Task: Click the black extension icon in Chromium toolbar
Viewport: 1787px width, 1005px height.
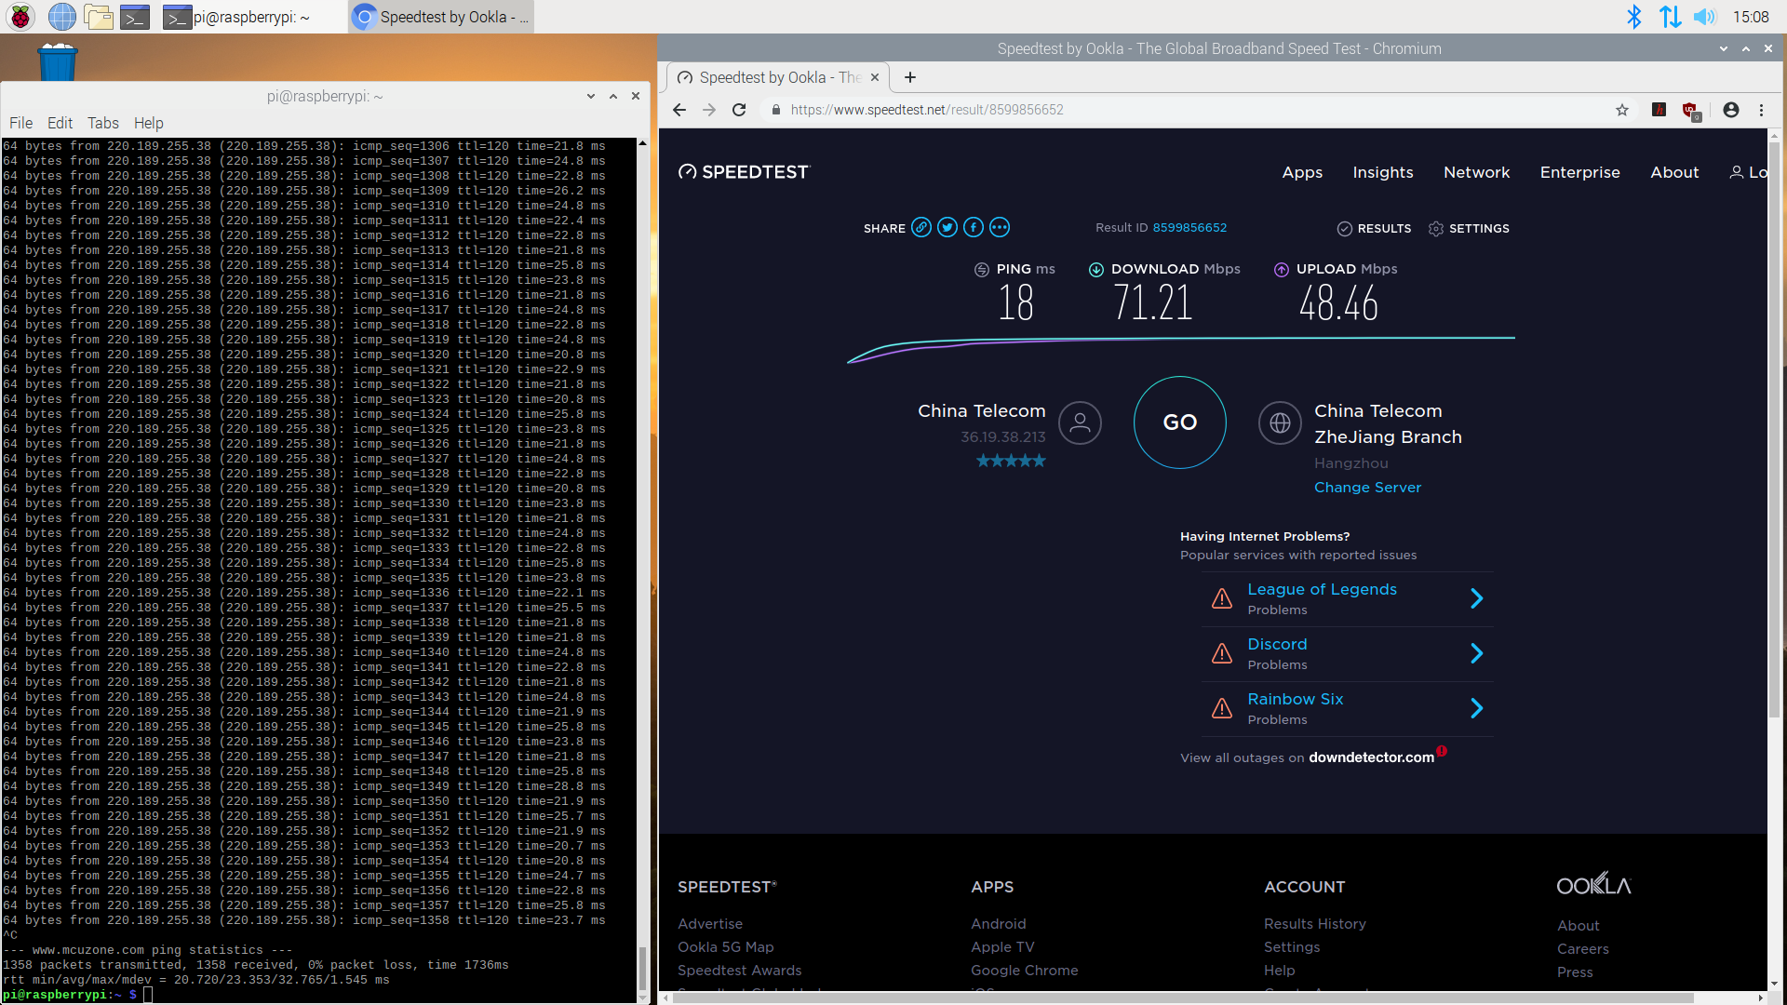Action: [x=1659, y=110]
